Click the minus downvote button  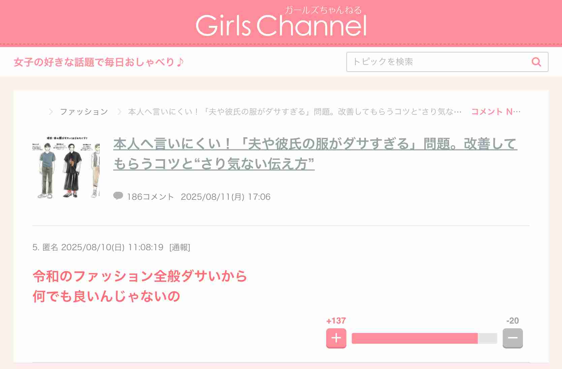coord(512,338)
